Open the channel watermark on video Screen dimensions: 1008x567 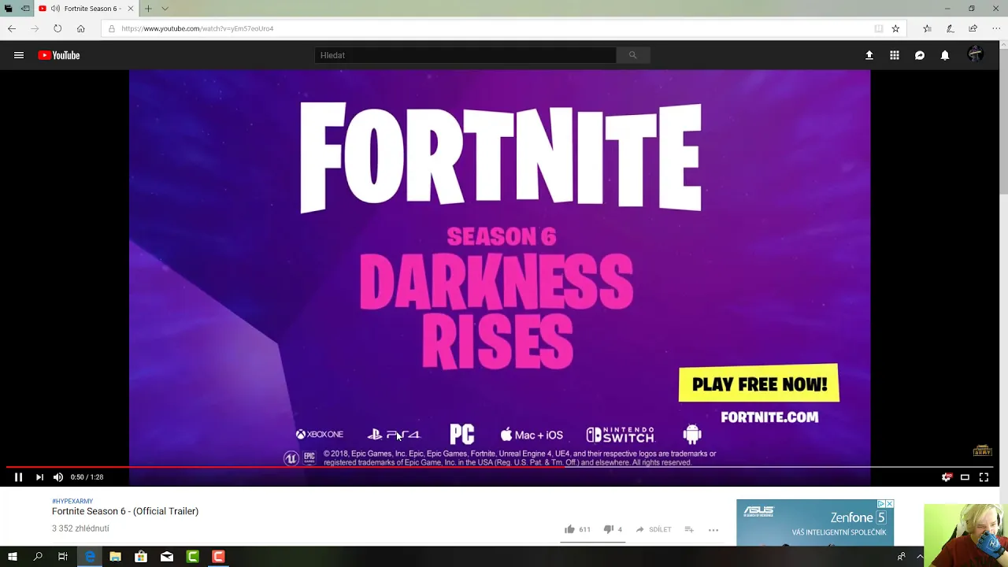pos(982,450)
